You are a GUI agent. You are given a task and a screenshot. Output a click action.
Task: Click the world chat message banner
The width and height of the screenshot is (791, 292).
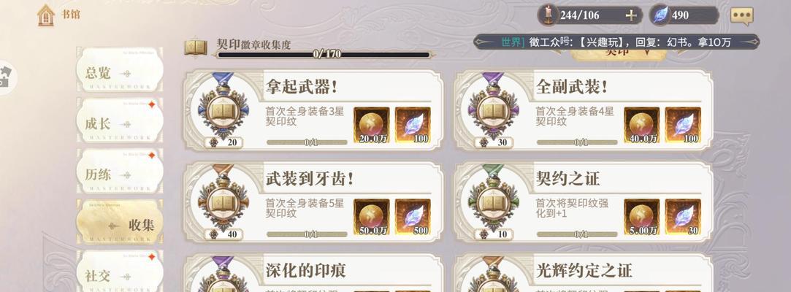616,42
